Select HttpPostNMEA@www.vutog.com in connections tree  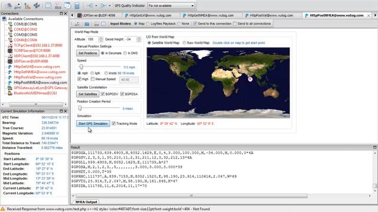click(x=41, y=82)
